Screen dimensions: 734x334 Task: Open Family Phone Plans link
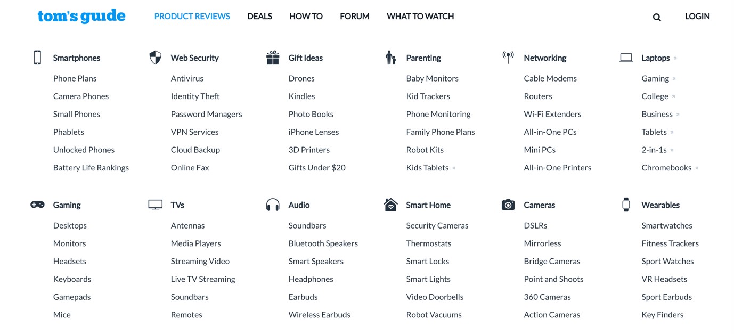point(441,132)
